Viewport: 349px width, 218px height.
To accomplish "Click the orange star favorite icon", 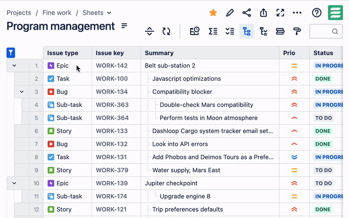I will [x=213, y=13].
